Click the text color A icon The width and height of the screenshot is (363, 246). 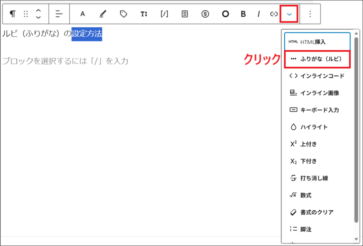point(82,14)
